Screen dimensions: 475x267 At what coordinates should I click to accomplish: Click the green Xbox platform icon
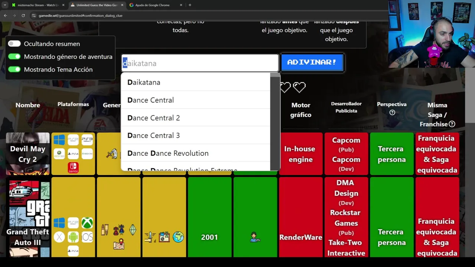(x=87, y=223)
